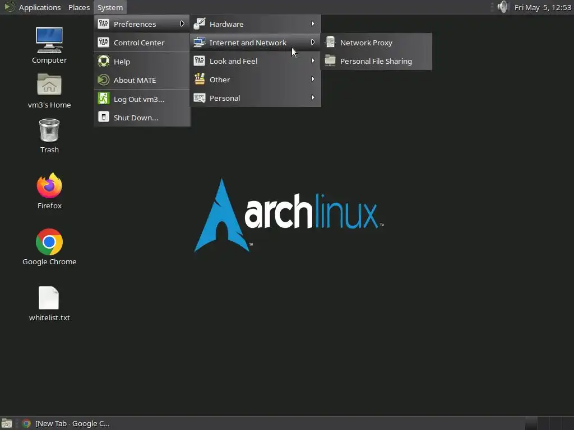Open the Personal submenu label
The height and width of the screenshot is (430, 574).
point(225,98)
